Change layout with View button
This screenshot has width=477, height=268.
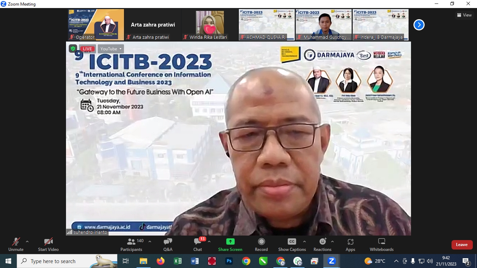point(464,15)
